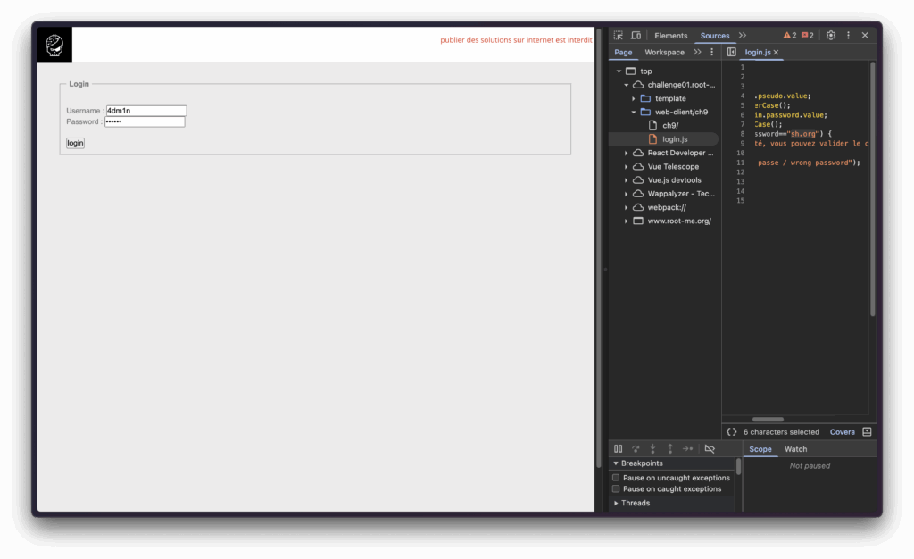The height and width of the screenshot is (559, 914).
Task: Close the login.js file tab
Action: (776, 53)
